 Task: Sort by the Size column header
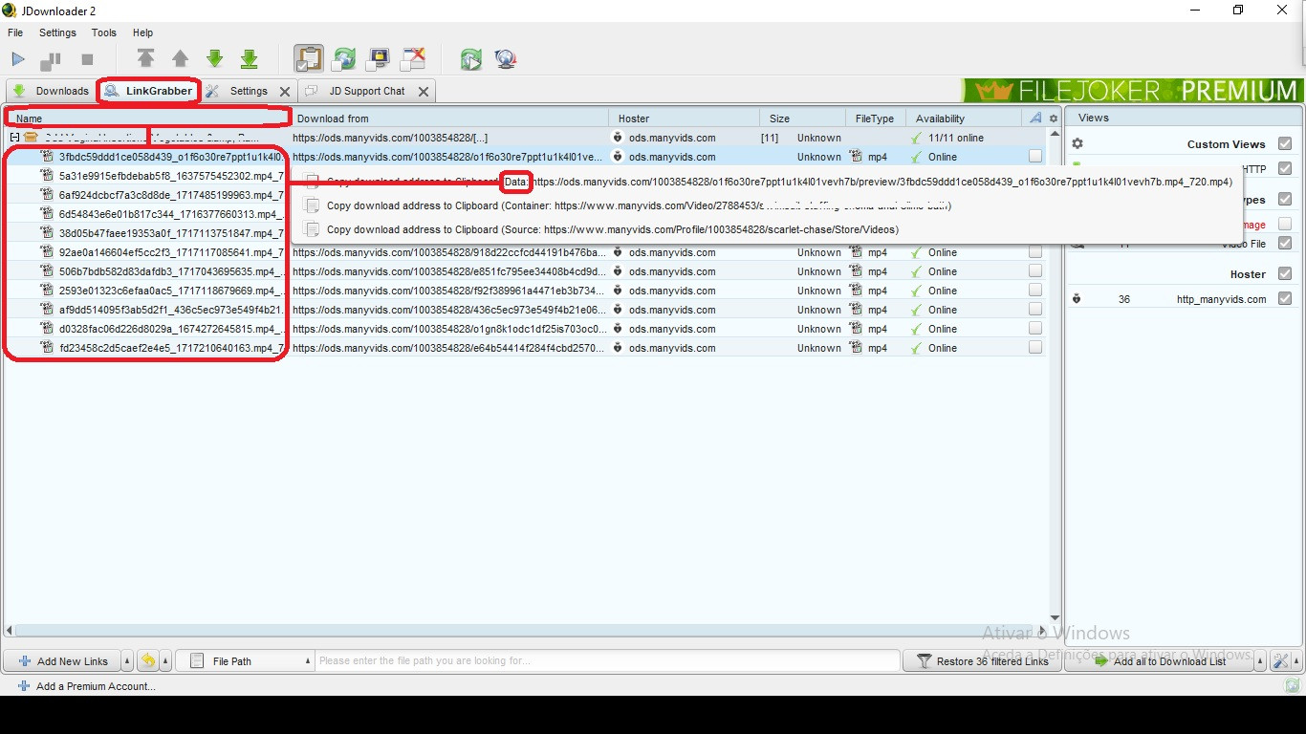pos(803,119)
